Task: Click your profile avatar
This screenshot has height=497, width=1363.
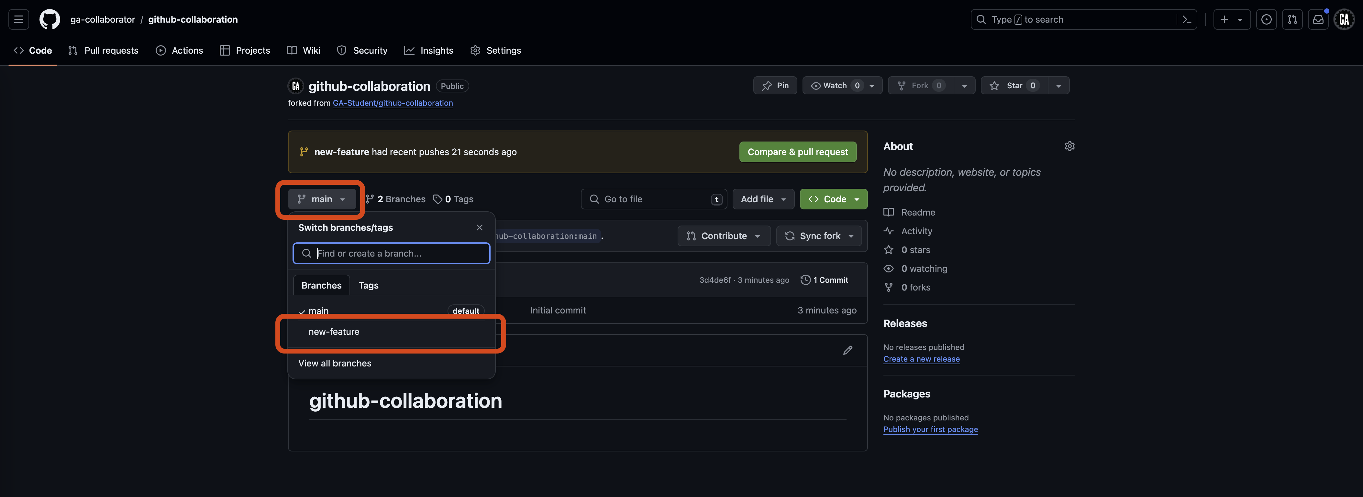Action: pyautogui.click(x=1345, y=19)
